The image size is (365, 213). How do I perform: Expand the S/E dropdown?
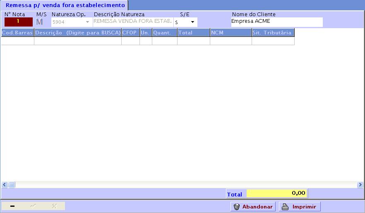click(192, 22)
